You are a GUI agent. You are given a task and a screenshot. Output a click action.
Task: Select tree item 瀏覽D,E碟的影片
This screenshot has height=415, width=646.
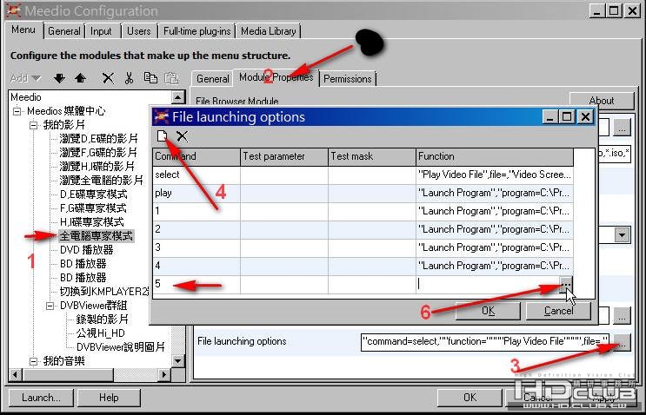pos(98,139)
